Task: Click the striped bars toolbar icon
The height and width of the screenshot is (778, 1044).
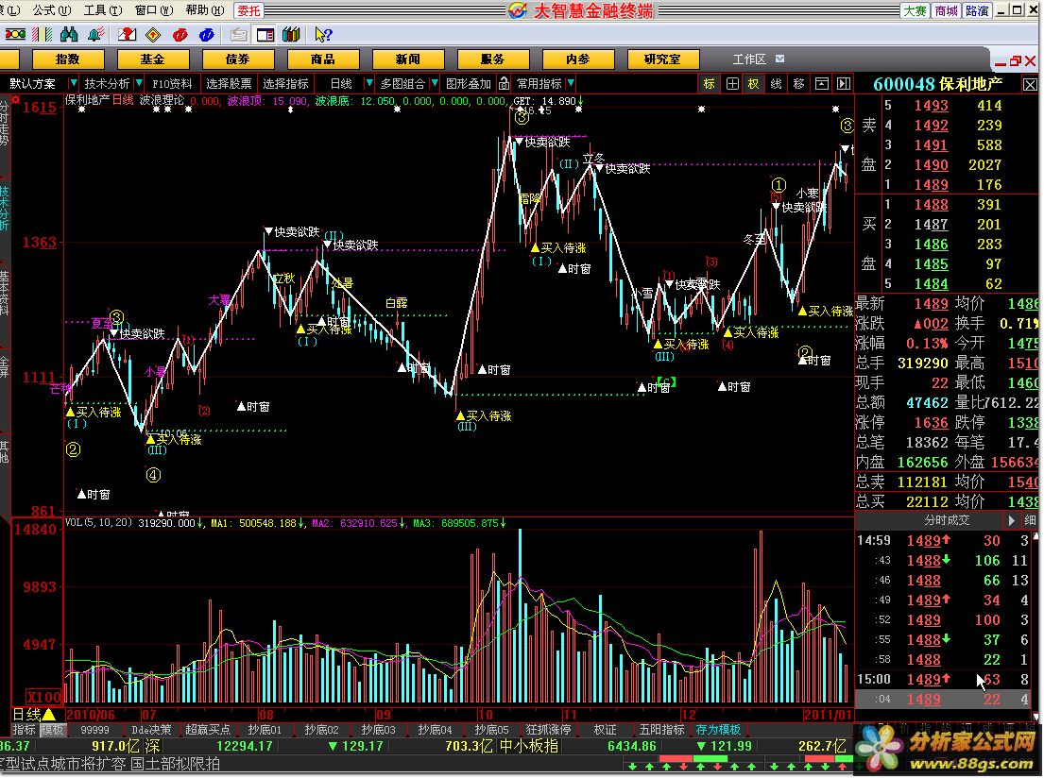Action: tap(43, 34)
